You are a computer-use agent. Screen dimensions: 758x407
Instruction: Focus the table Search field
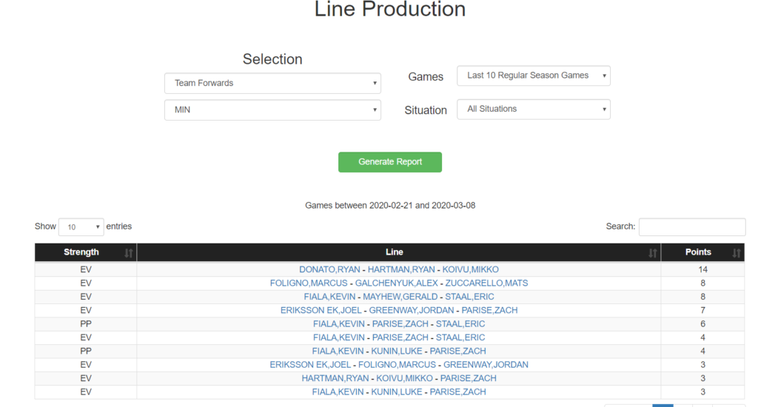(692, 226)
